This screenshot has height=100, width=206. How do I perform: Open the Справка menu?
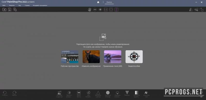pyautogui.click(x=27, y=5)
